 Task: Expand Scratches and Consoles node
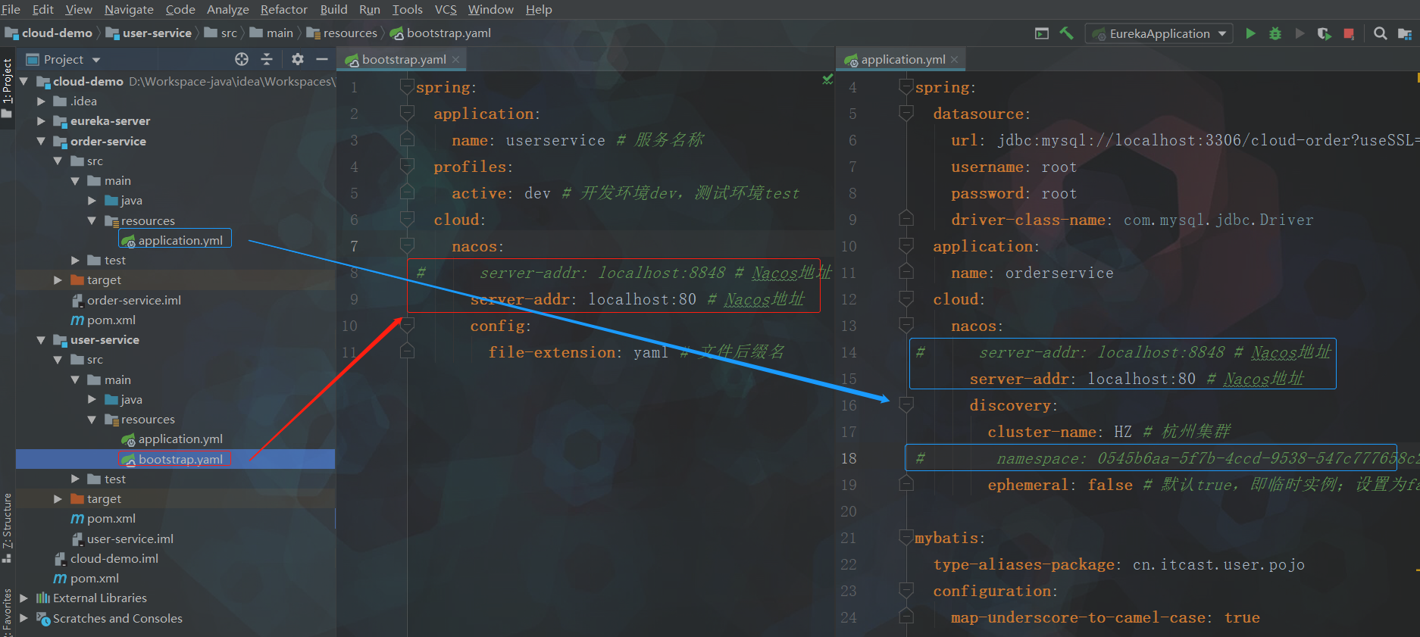pos(24,619)
